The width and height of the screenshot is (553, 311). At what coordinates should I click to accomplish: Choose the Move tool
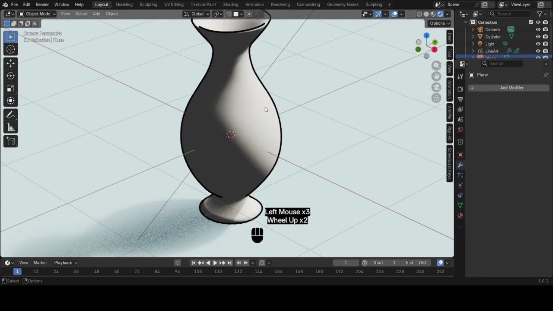coord(11,63)
